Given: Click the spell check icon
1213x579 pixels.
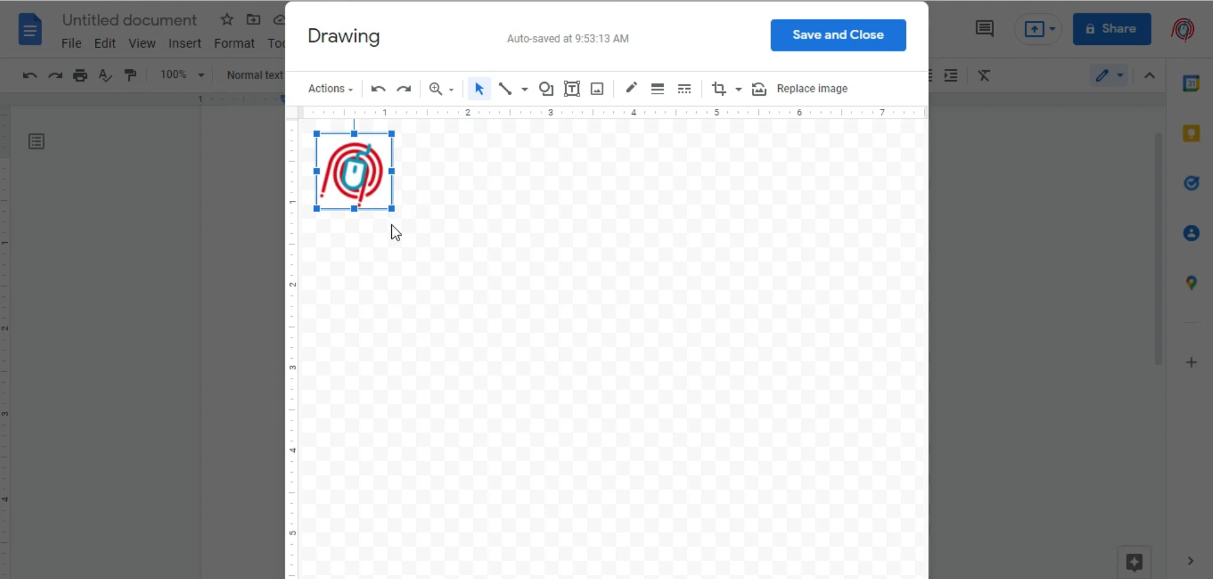Looking at the screenshot, I should click(105, 75).
